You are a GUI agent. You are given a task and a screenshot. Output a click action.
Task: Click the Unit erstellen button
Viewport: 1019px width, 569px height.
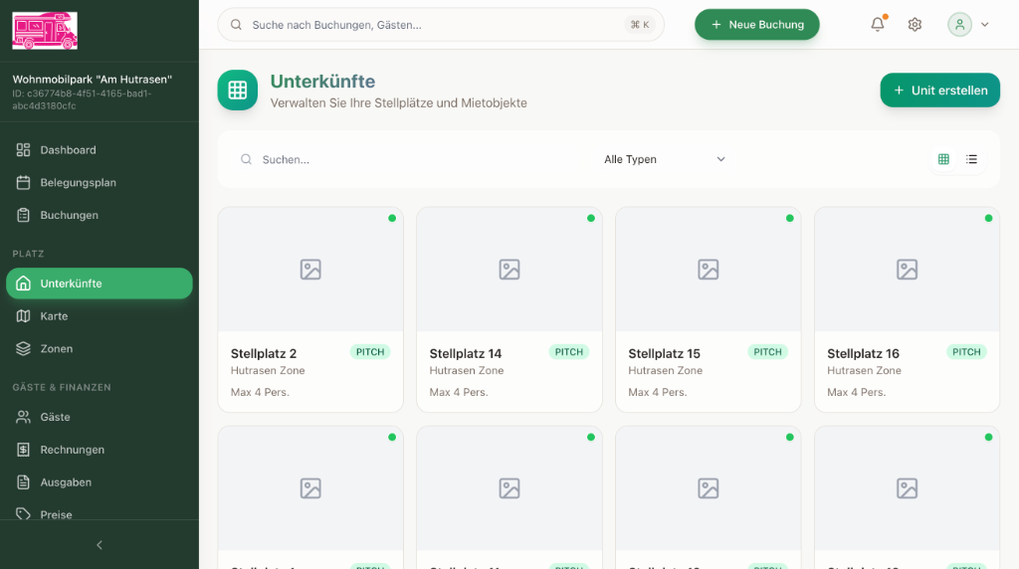(x=939, y=91)
